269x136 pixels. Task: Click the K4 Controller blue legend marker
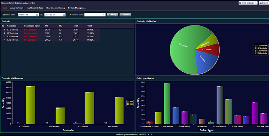tap(255, 53)
